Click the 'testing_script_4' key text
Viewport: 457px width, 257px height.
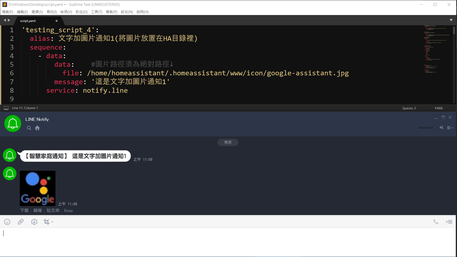coord(59,30)
